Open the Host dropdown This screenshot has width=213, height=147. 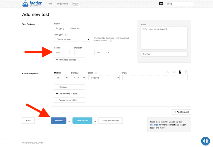[x=104, y=78]
